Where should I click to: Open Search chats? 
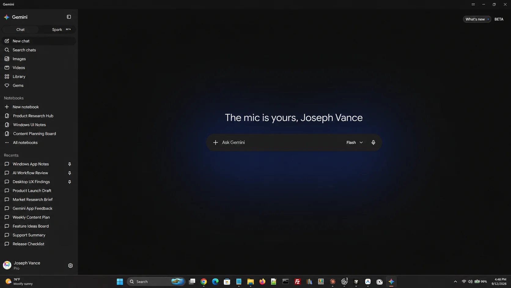(39, 50)
